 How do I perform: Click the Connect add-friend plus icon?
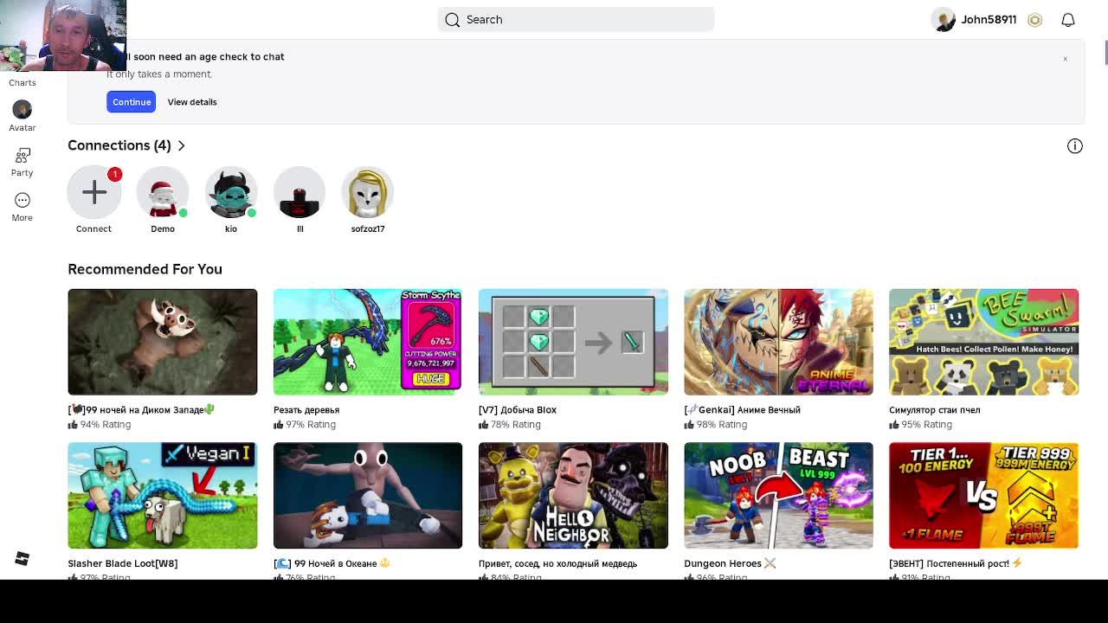(x=94, y=192)
